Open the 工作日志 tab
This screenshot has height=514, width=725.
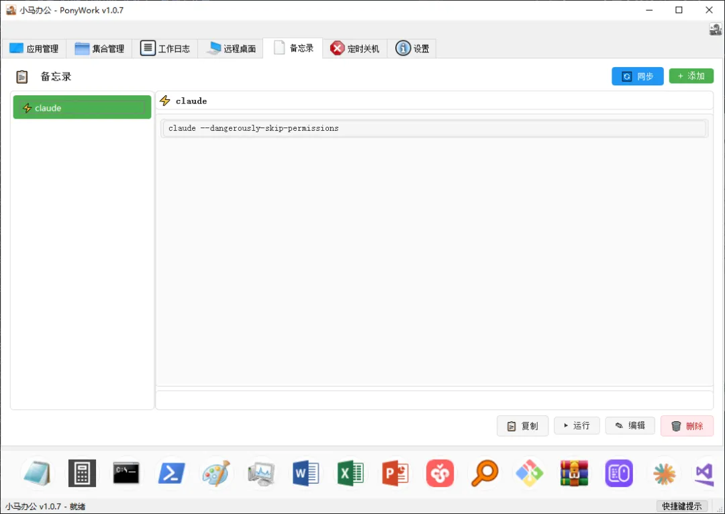165,48
